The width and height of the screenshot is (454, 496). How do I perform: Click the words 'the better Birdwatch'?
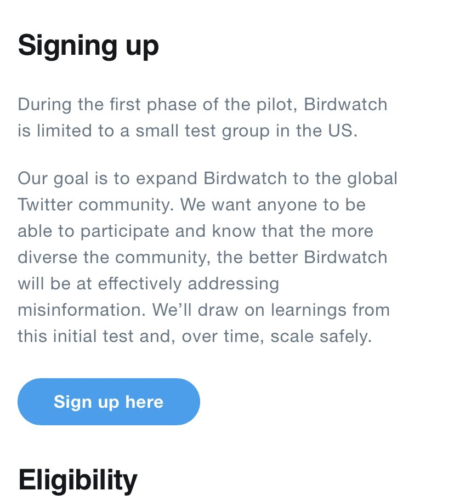pos(302,257)
